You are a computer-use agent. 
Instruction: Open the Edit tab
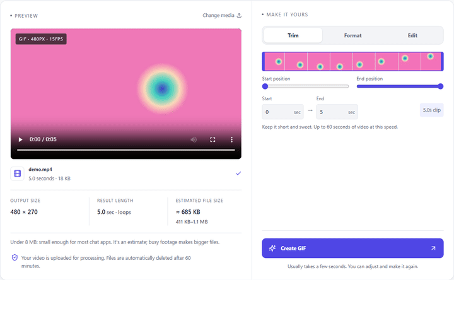coord(412,35)
